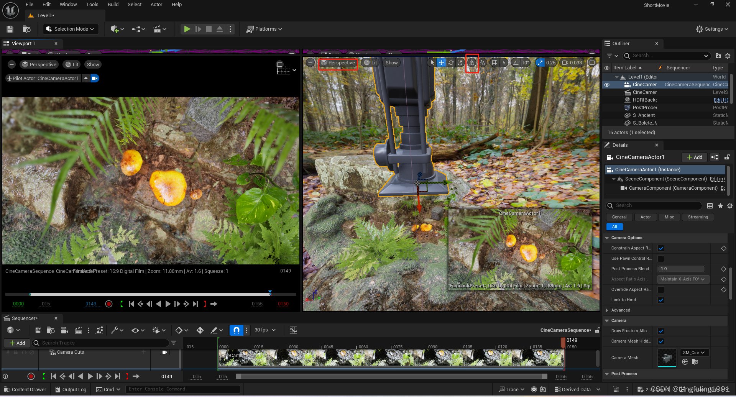This screenshot has height=397, width=736.
Task: Toggle the Draw Frustum Allowed checkbox
Action: (661, 331)
